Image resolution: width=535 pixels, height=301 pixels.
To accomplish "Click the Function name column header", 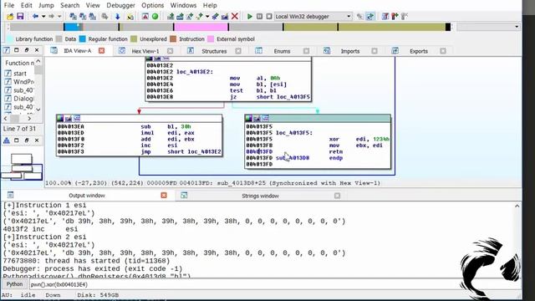I will pos(19,63).
